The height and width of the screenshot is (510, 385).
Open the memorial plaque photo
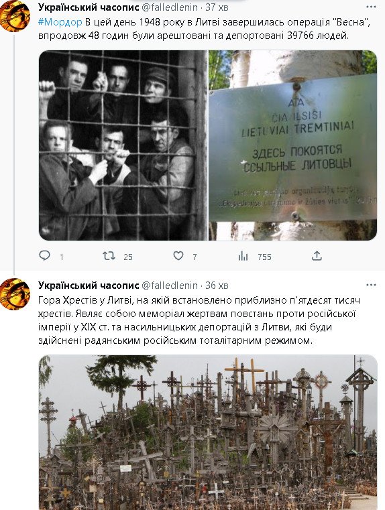click(x=293, y=145)
